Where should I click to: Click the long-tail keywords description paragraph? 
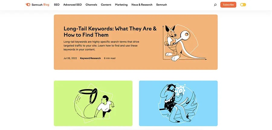pos(101,45)
